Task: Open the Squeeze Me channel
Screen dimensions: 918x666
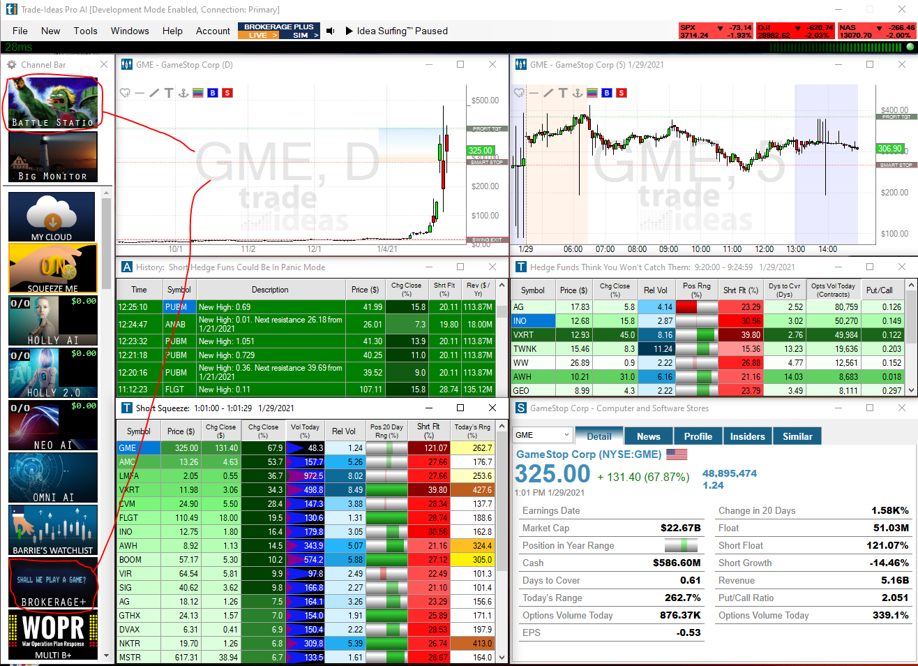Action: tap(53, 268)
